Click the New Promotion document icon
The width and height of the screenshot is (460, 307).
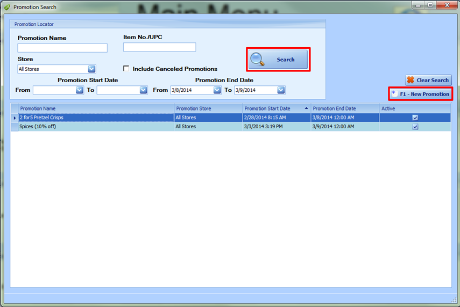394,94
